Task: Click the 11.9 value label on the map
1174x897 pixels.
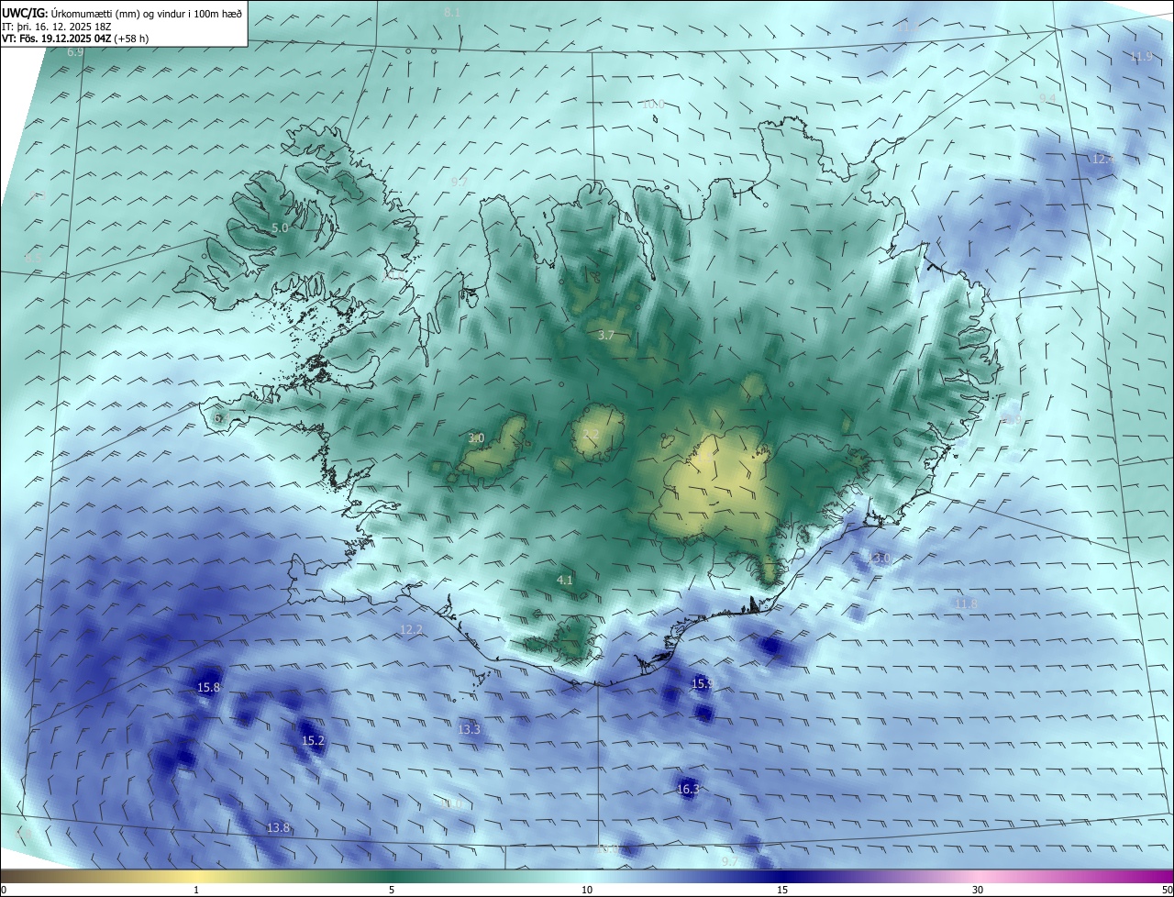Action: (1141, 57)
